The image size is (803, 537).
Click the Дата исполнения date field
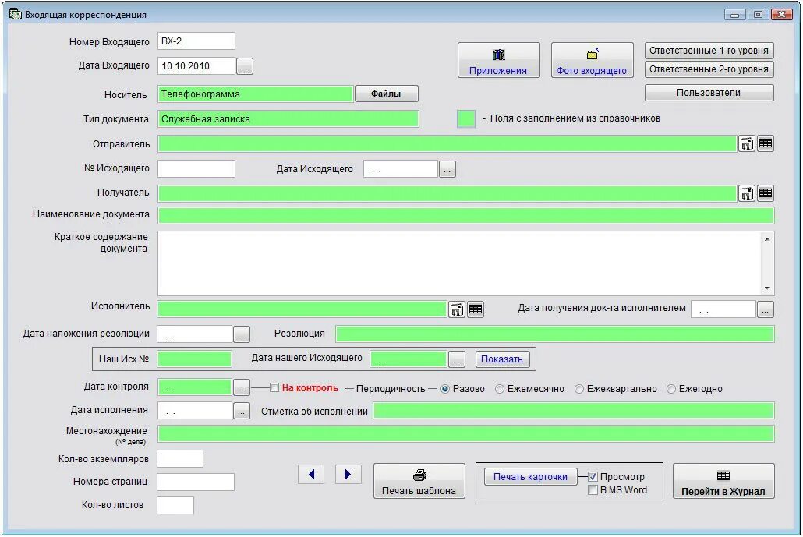click(x=195, y=411)
